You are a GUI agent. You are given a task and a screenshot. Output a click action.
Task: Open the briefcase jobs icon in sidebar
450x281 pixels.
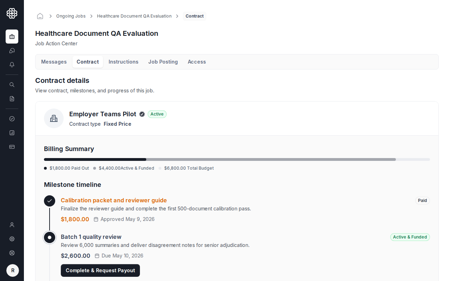pos(12,37)
